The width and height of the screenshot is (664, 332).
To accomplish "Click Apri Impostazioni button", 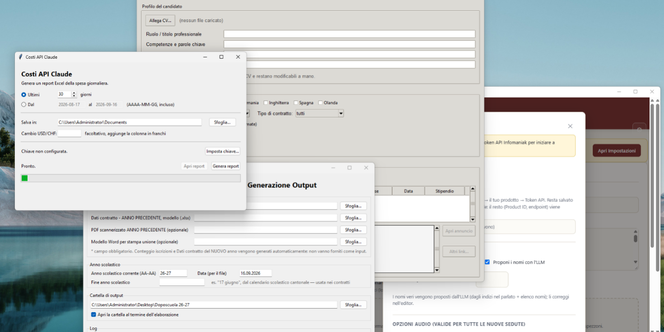I will (x=617, y=151).
